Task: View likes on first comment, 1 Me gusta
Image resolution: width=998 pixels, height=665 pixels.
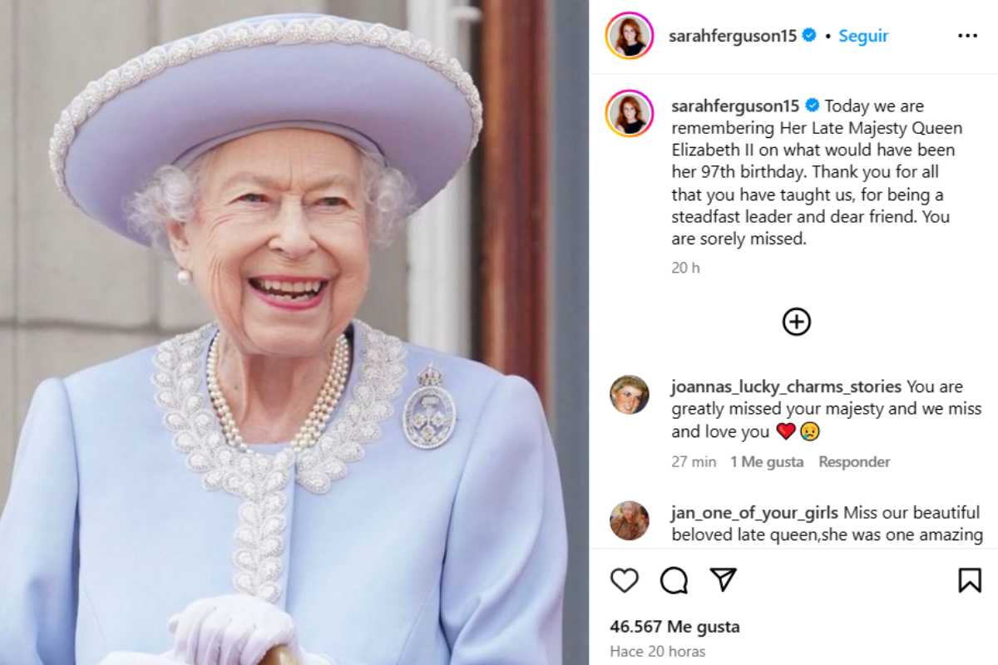Action: pos(767,462)
